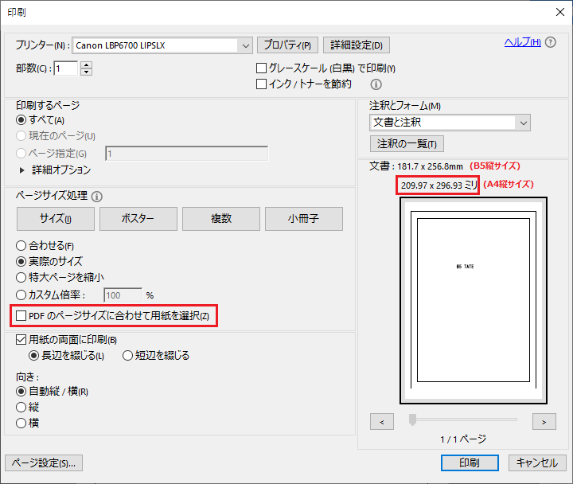Select 短辺を綴じる binding option

(x=127, y=355)
